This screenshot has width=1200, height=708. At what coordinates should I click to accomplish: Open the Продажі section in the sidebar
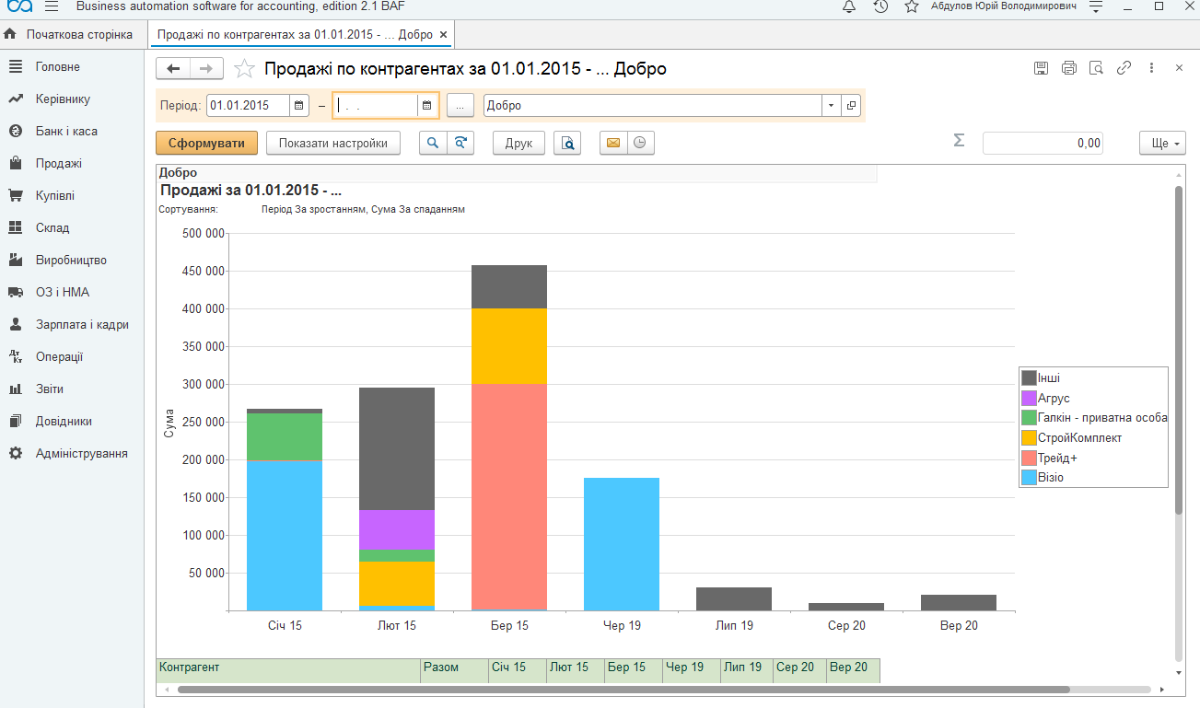[x=58, y=163]
